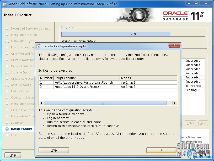Image resolution: width=214 pixels, height=161 pixels.
Task: Minimize the Oracle Grid Infrastructure window
Action: click(189, 3)
